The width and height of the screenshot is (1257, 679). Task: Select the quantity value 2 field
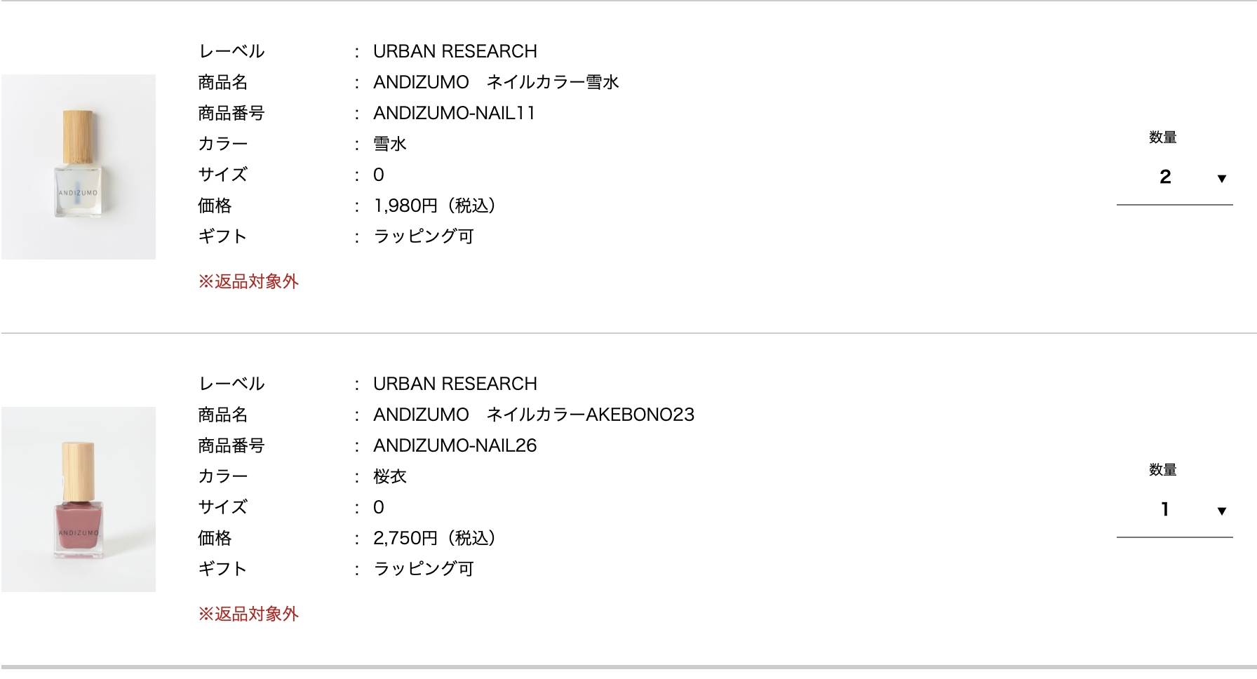(x=1174, y=177)
